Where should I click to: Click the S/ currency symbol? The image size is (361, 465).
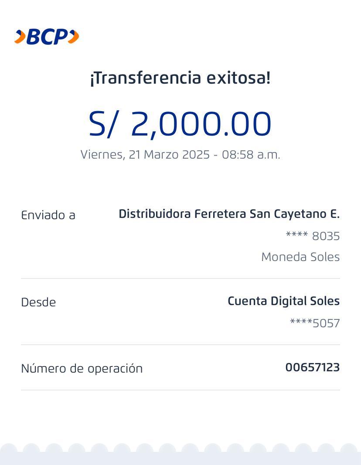pyautogui.click(x=104, y=124)
